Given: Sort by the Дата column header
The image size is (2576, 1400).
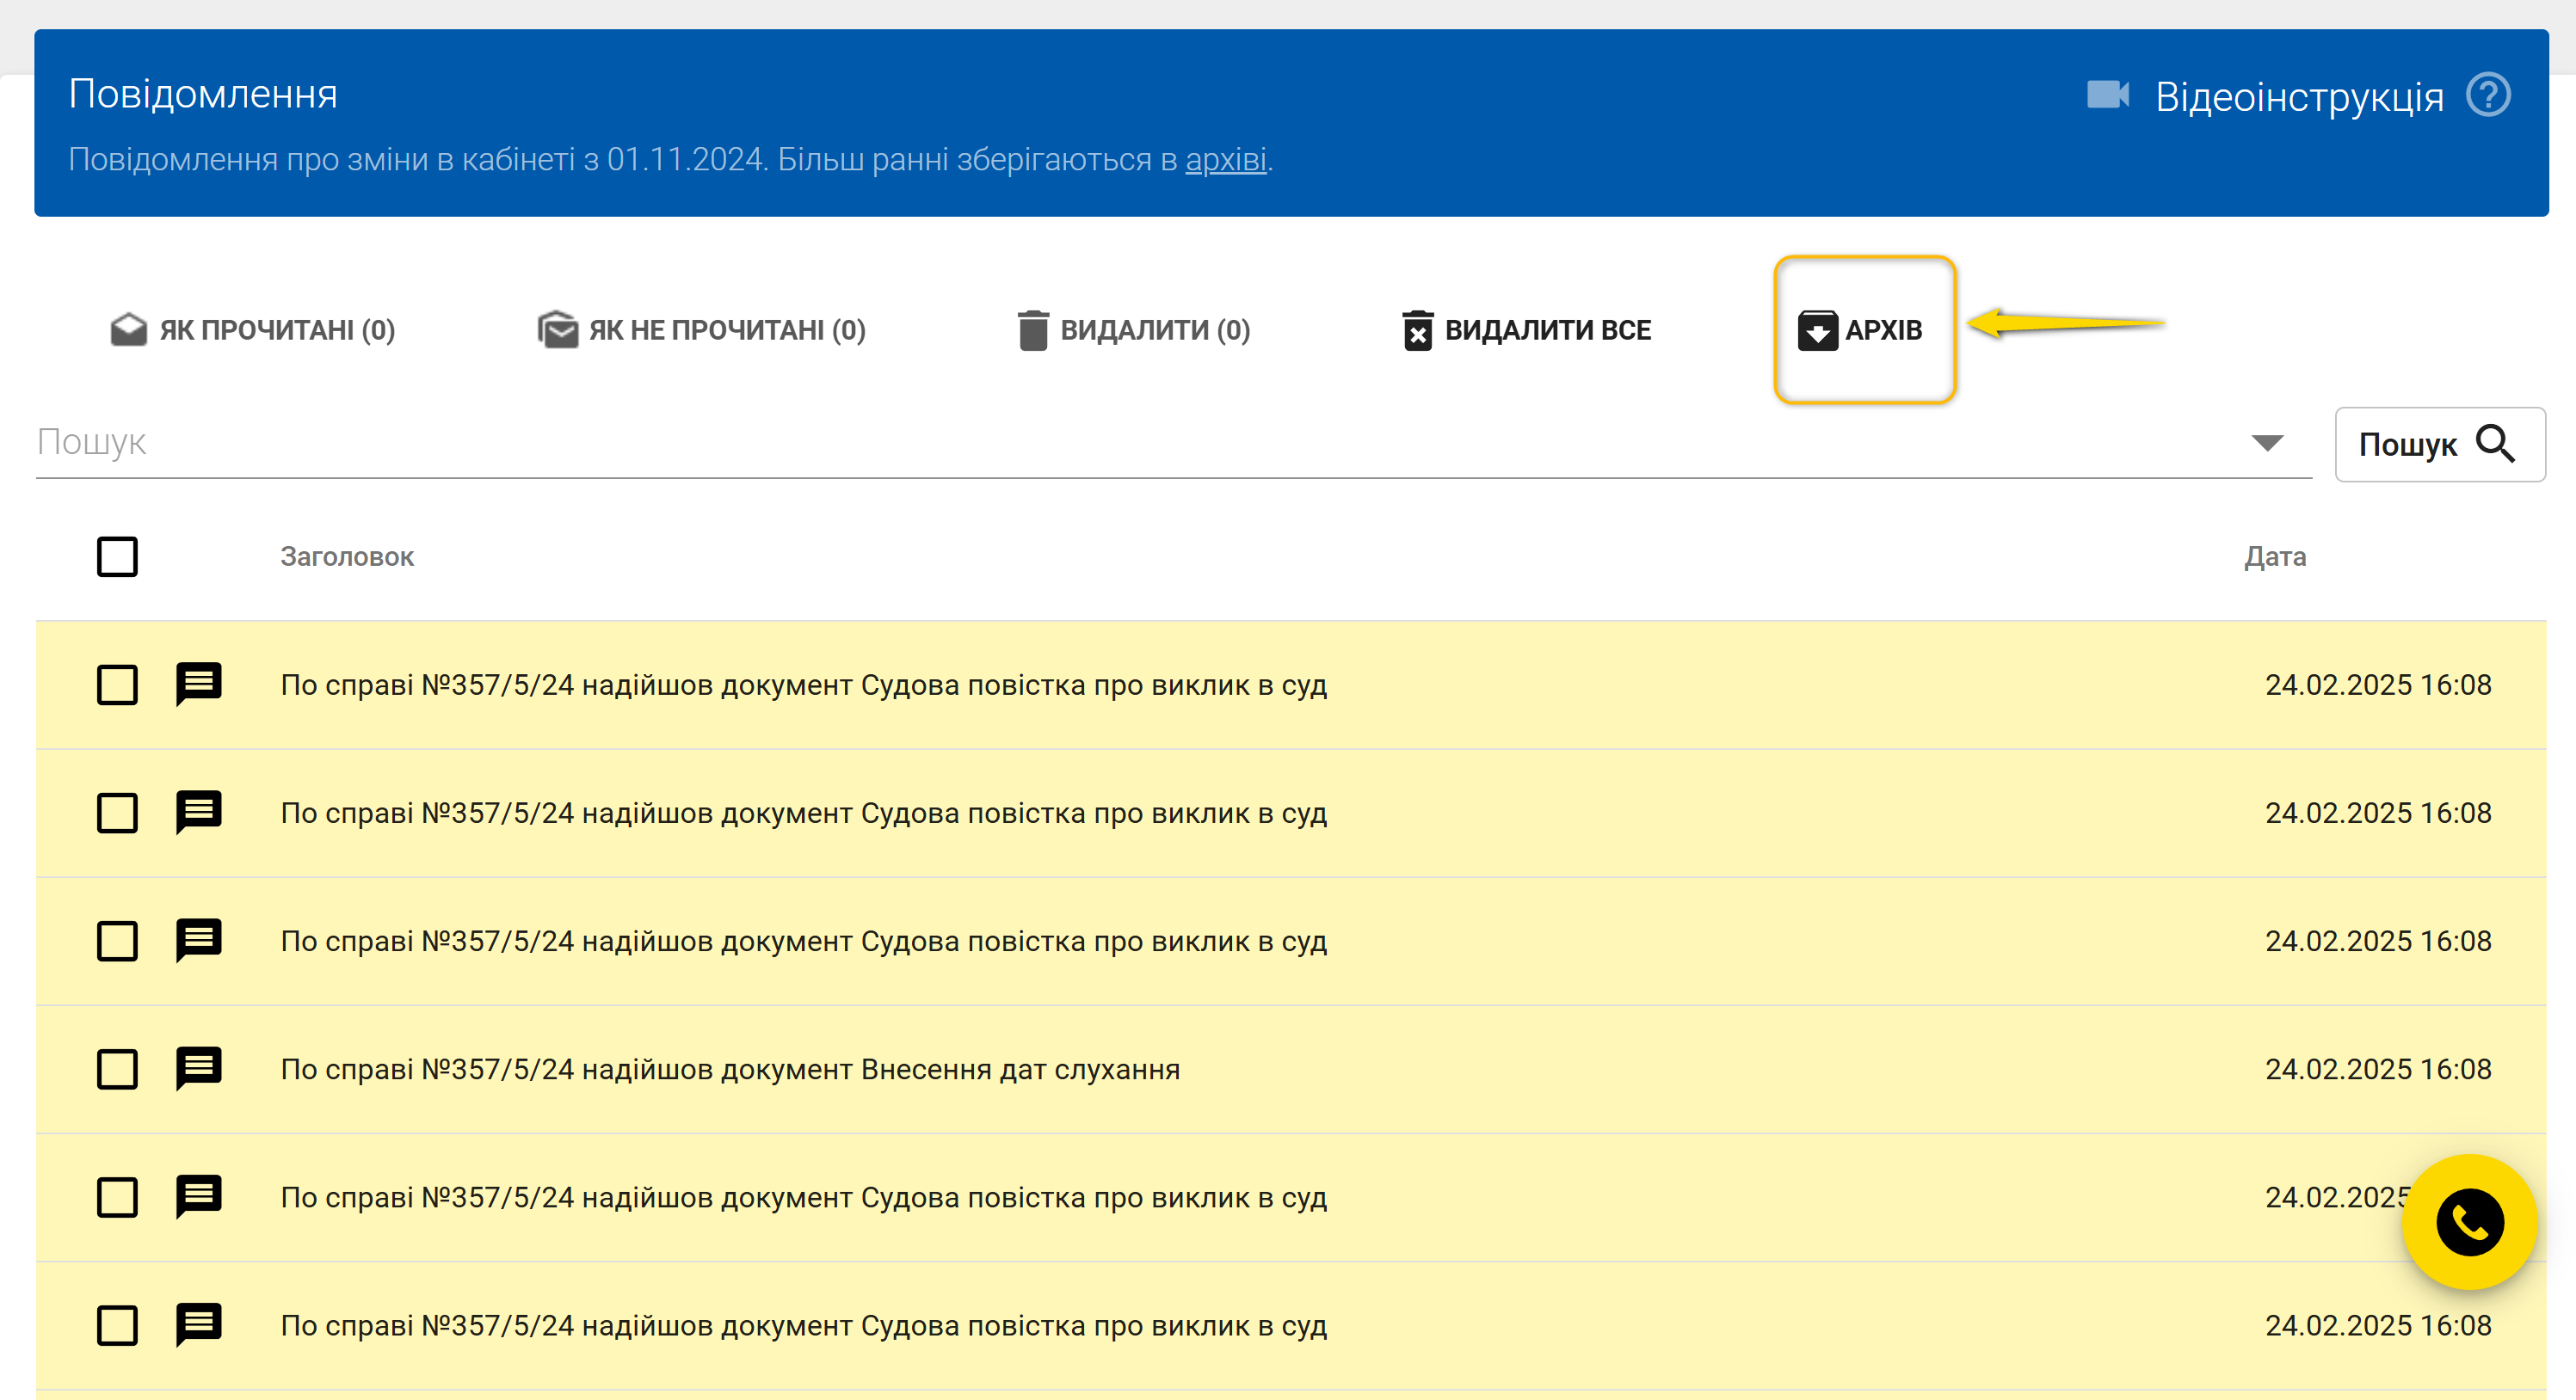Looking at the screenshot, I should coord(2274,556).
